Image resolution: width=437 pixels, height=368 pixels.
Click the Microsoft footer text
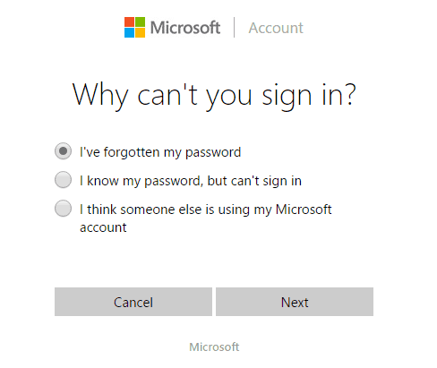click(214, 347)
